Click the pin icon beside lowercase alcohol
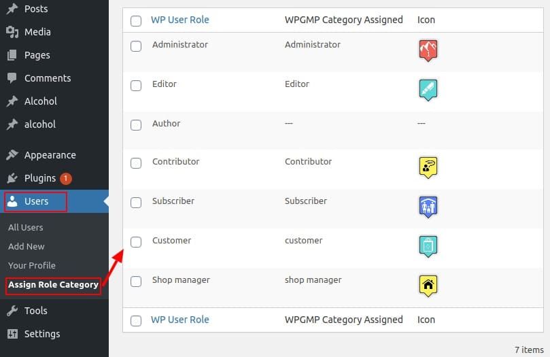 pos(12,124)
